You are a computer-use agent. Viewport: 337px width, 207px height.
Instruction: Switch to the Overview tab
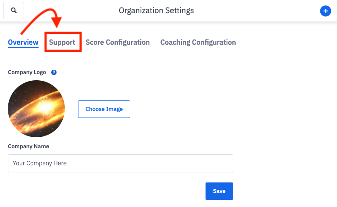(x=23, y=43)
